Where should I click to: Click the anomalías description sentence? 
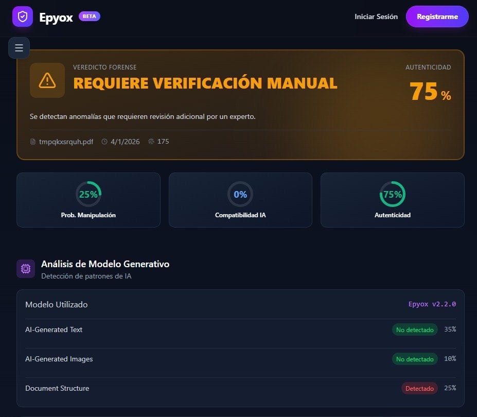coord(143,116)
